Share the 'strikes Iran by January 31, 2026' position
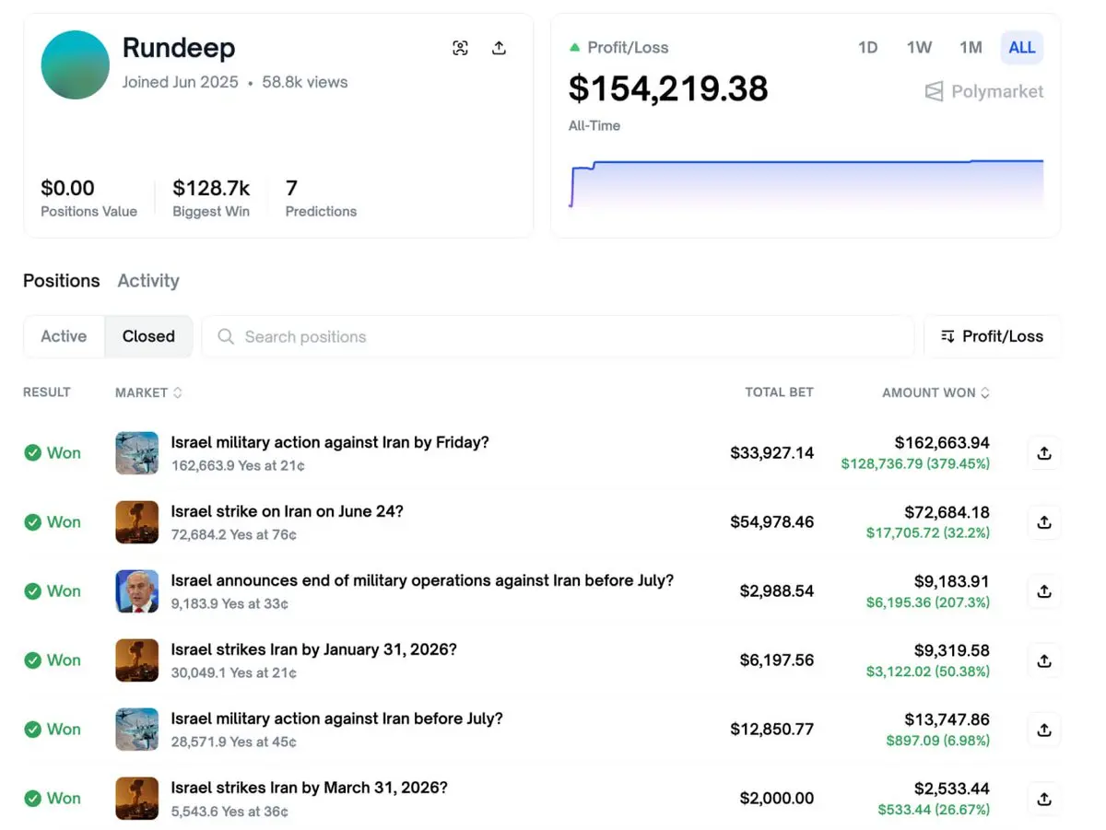This screenshot has height=830, width=1106. [1044, 660]
